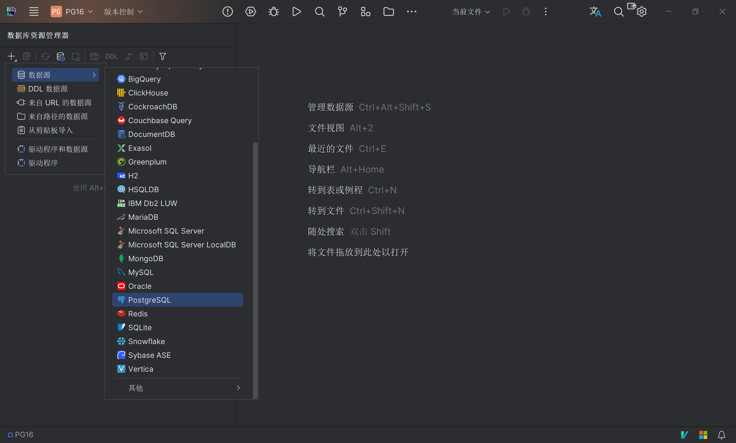
Task: Open the settings gear icon
Action: (x=641, y=12)
